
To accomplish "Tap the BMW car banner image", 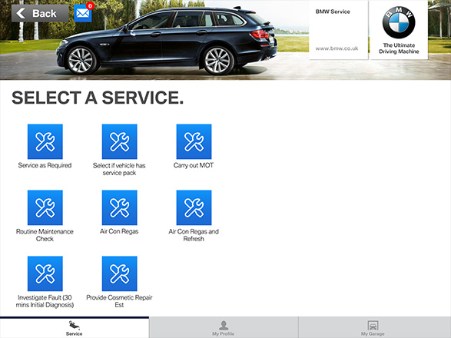I will [167, 40].
